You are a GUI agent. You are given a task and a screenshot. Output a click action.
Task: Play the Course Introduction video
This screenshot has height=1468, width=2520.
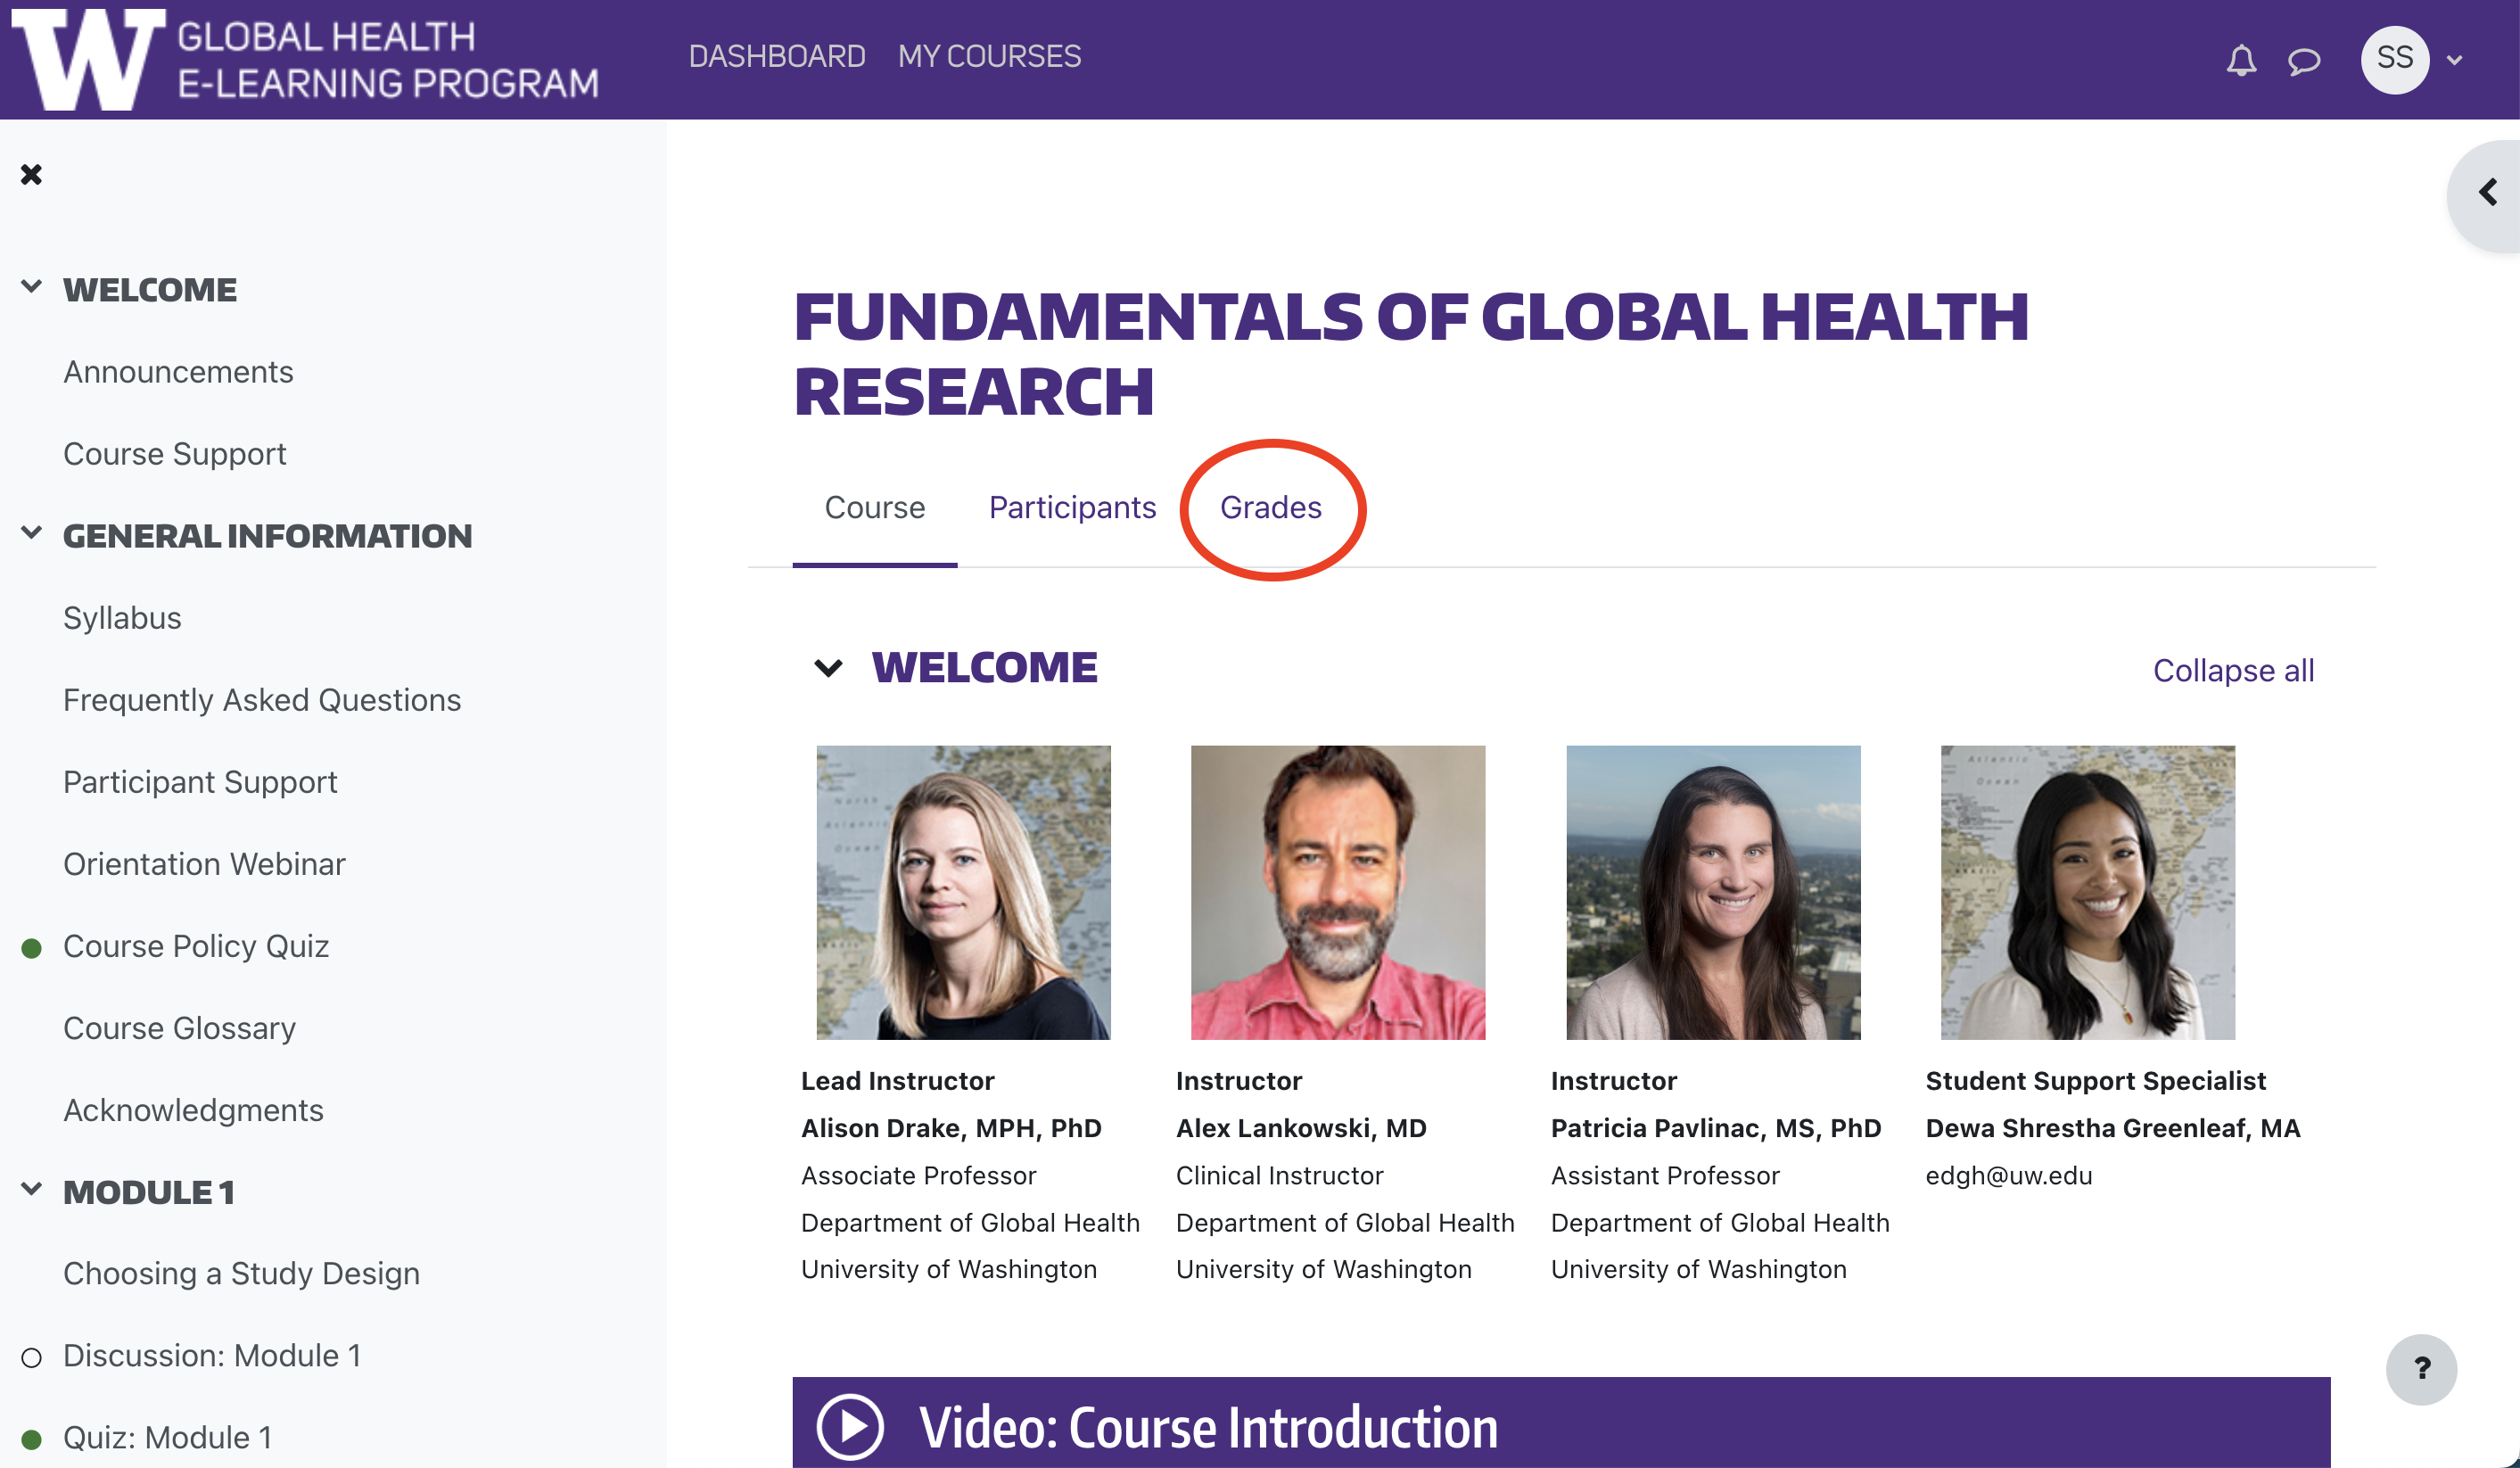(849, 1427)
